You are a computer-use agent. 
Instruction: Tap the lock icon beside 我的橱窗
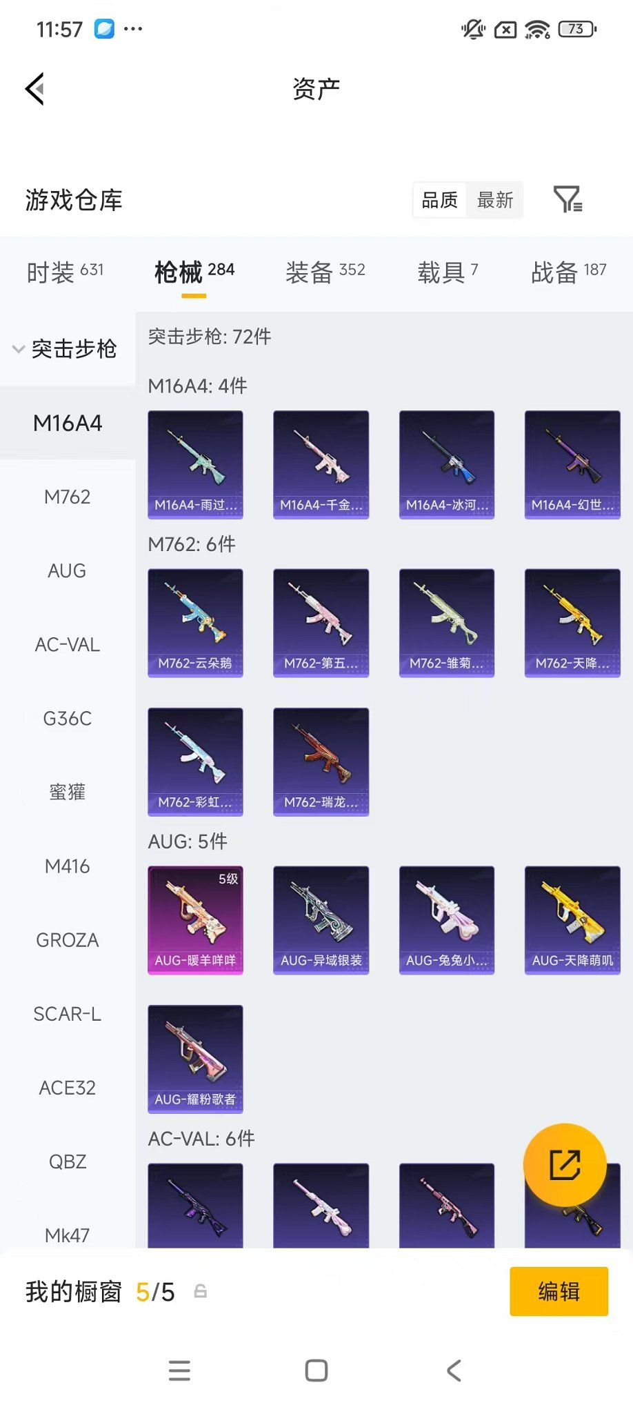tap(201, 1291)
